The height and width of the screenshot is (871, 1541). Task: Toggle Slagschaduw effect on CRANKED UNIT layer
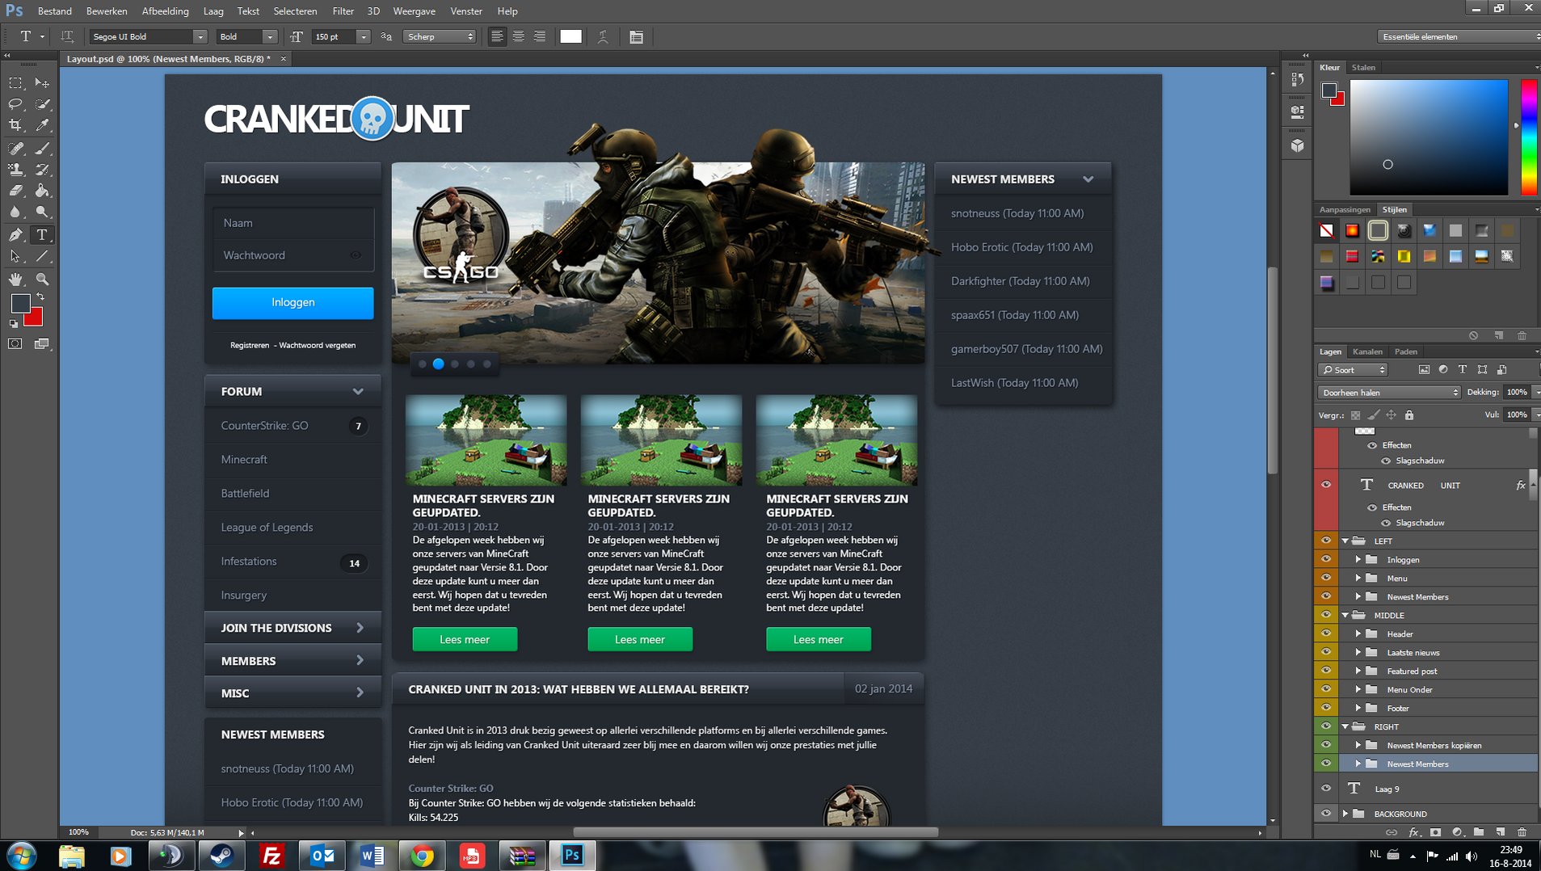tap(1386, 523)
